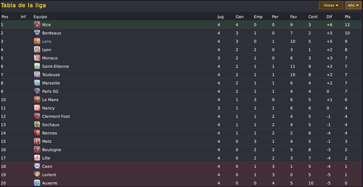The width and height of the screenshot is (363, 187).
Task: Sort table by the Equipo column header
Action: 40,17
